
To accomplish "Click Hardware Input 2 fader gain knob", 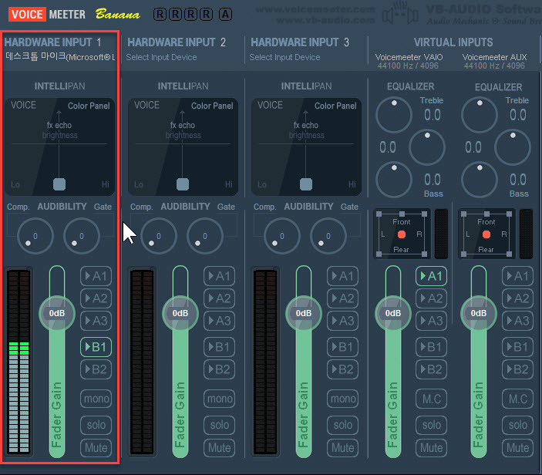I will pyautogui.click(x=180, y=313).
